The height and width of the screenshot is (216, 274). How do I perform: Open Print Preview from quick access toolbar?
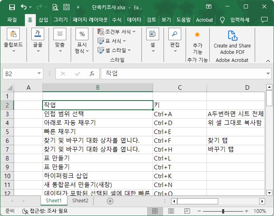(55, 7)
